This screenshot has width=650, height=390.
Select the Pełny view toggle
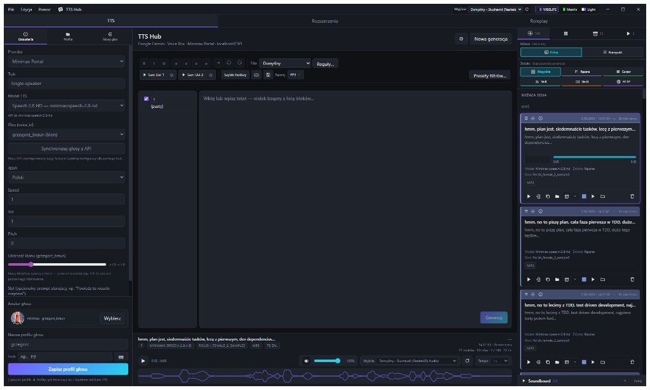(x=551, y=52)
